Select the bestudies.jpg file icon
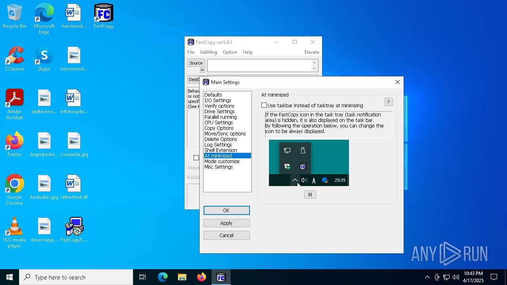Image resolution: width=507 pixels, height=285 pixels. [44, 188]
